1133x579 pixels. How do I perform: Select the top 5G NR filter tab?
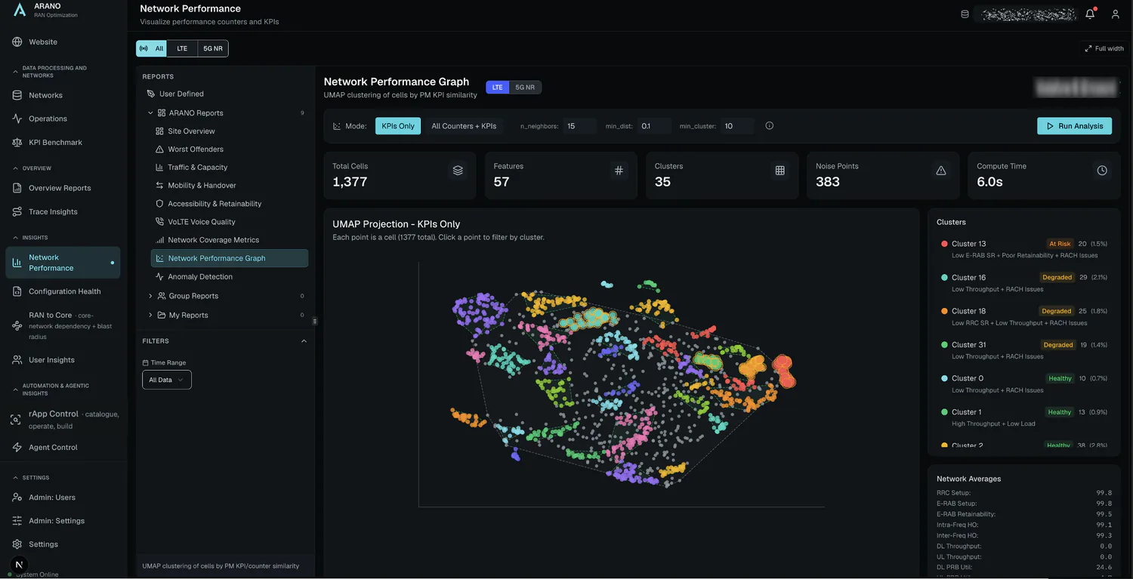[x=213, y=48]
